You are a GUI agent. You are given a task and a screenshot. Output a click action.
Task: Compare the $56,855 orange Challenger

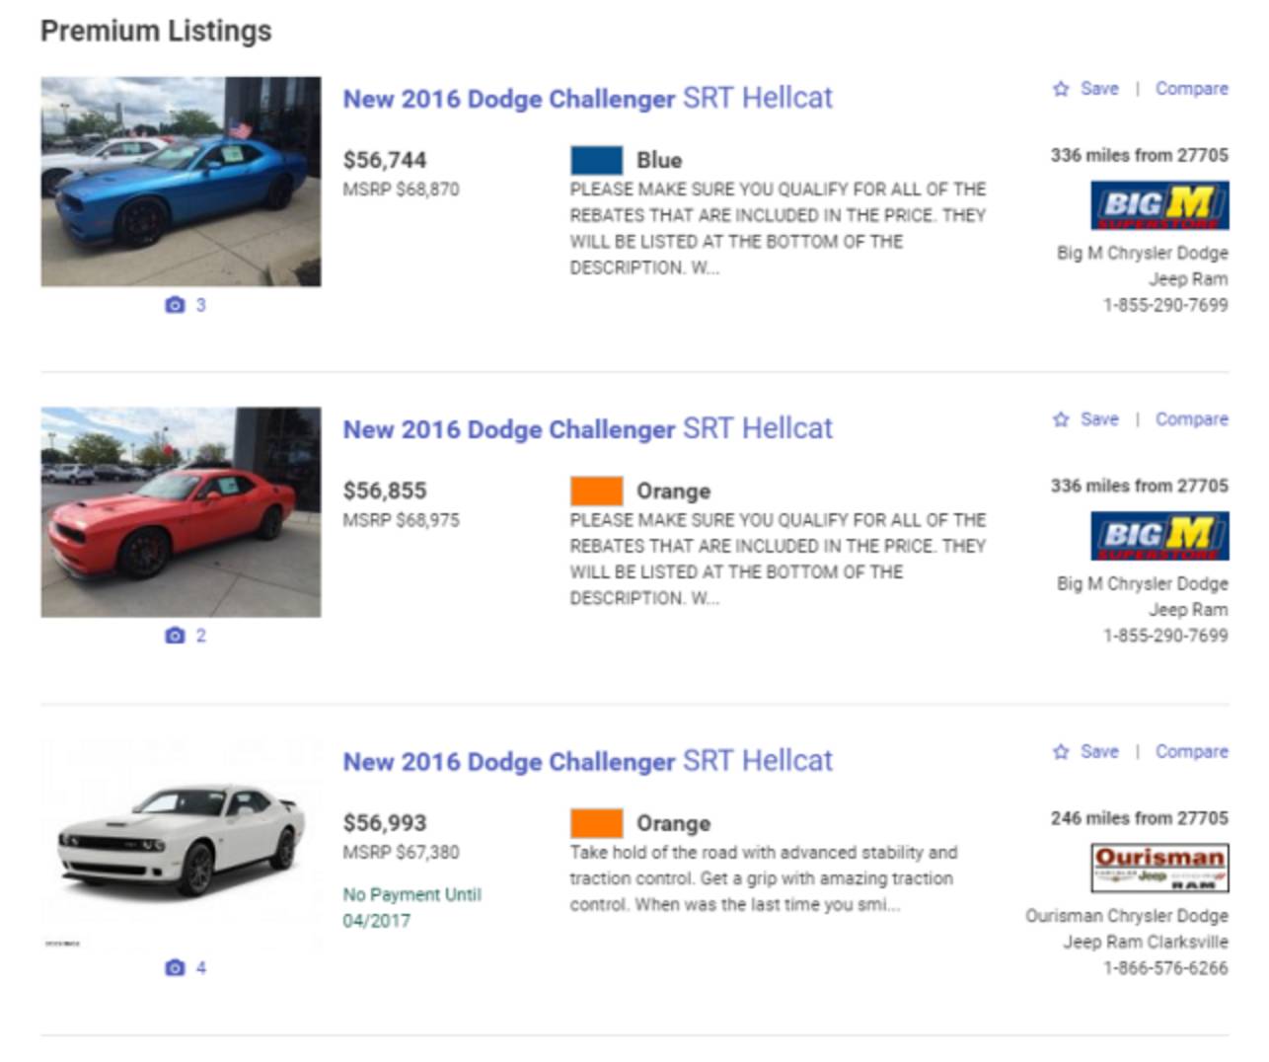1191,419
